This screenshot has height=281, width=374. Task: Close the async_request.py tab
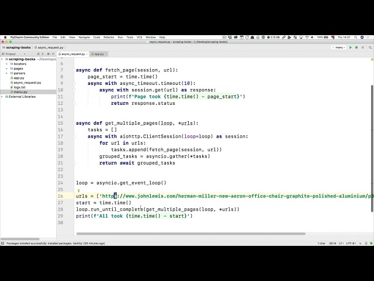click(x=87, y=54)
